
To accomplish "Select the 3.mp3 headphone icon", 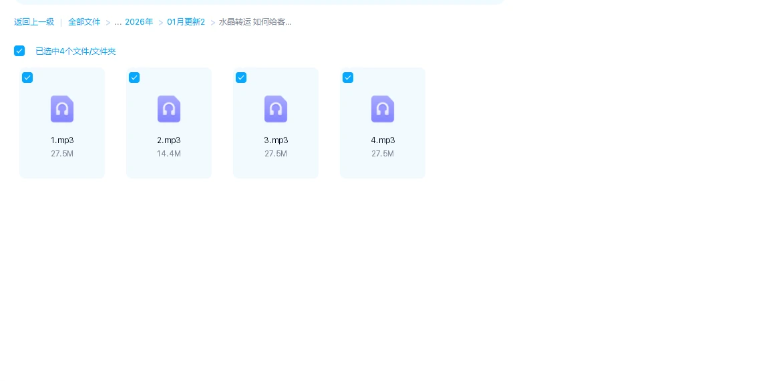I will click(x=276, y=109).
